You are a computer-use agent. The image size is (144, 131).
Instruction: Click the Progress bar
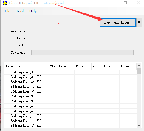tap(82, 53)
